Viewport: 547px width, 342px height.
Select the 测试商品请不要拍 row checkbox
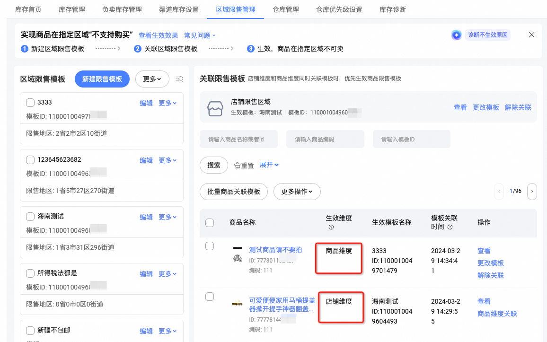210,246
